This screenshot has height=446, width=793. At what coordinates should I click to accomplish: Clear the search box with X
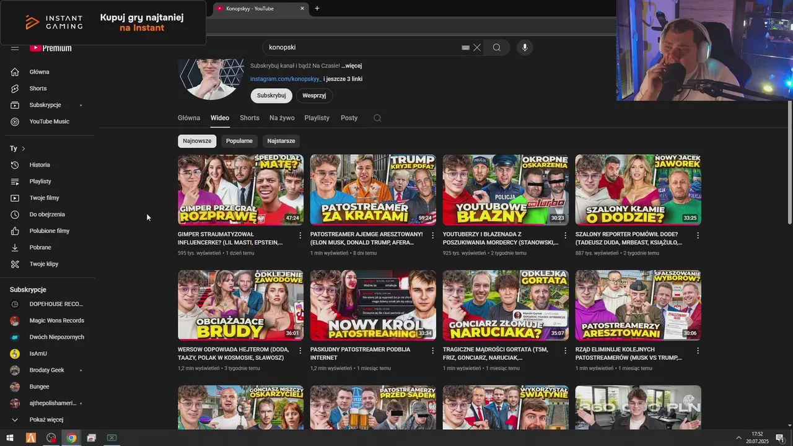(477, 48)
